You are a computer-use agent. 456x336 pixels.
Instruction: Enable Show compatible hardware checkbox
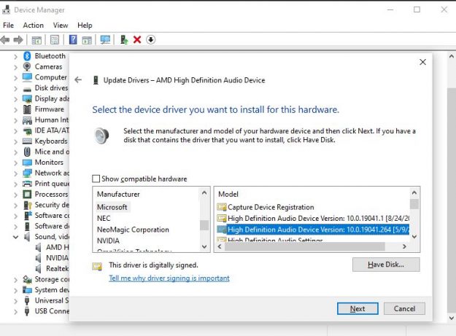(x=96, y=179)
